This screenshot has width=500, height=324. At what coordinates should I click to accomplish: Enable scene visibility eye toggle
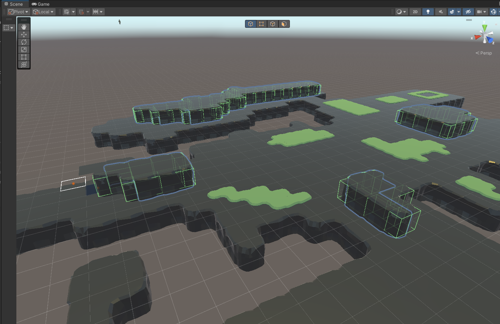coord(468,11)
